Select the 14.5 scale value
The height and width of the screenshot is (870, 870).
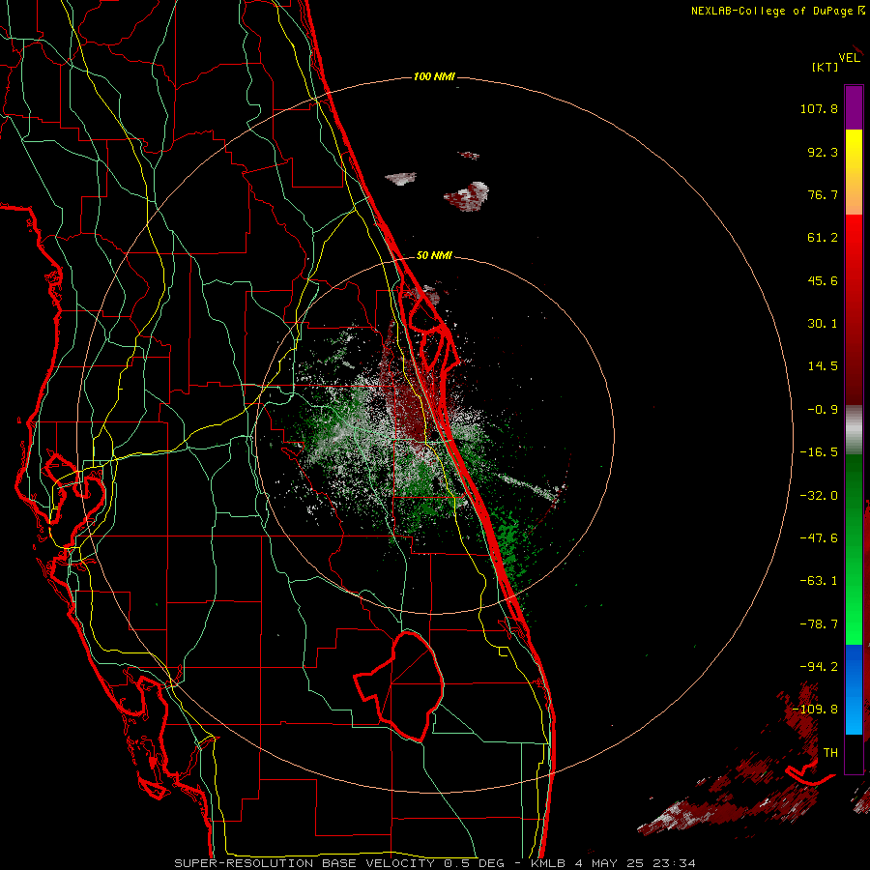click(x=823, y=366)
